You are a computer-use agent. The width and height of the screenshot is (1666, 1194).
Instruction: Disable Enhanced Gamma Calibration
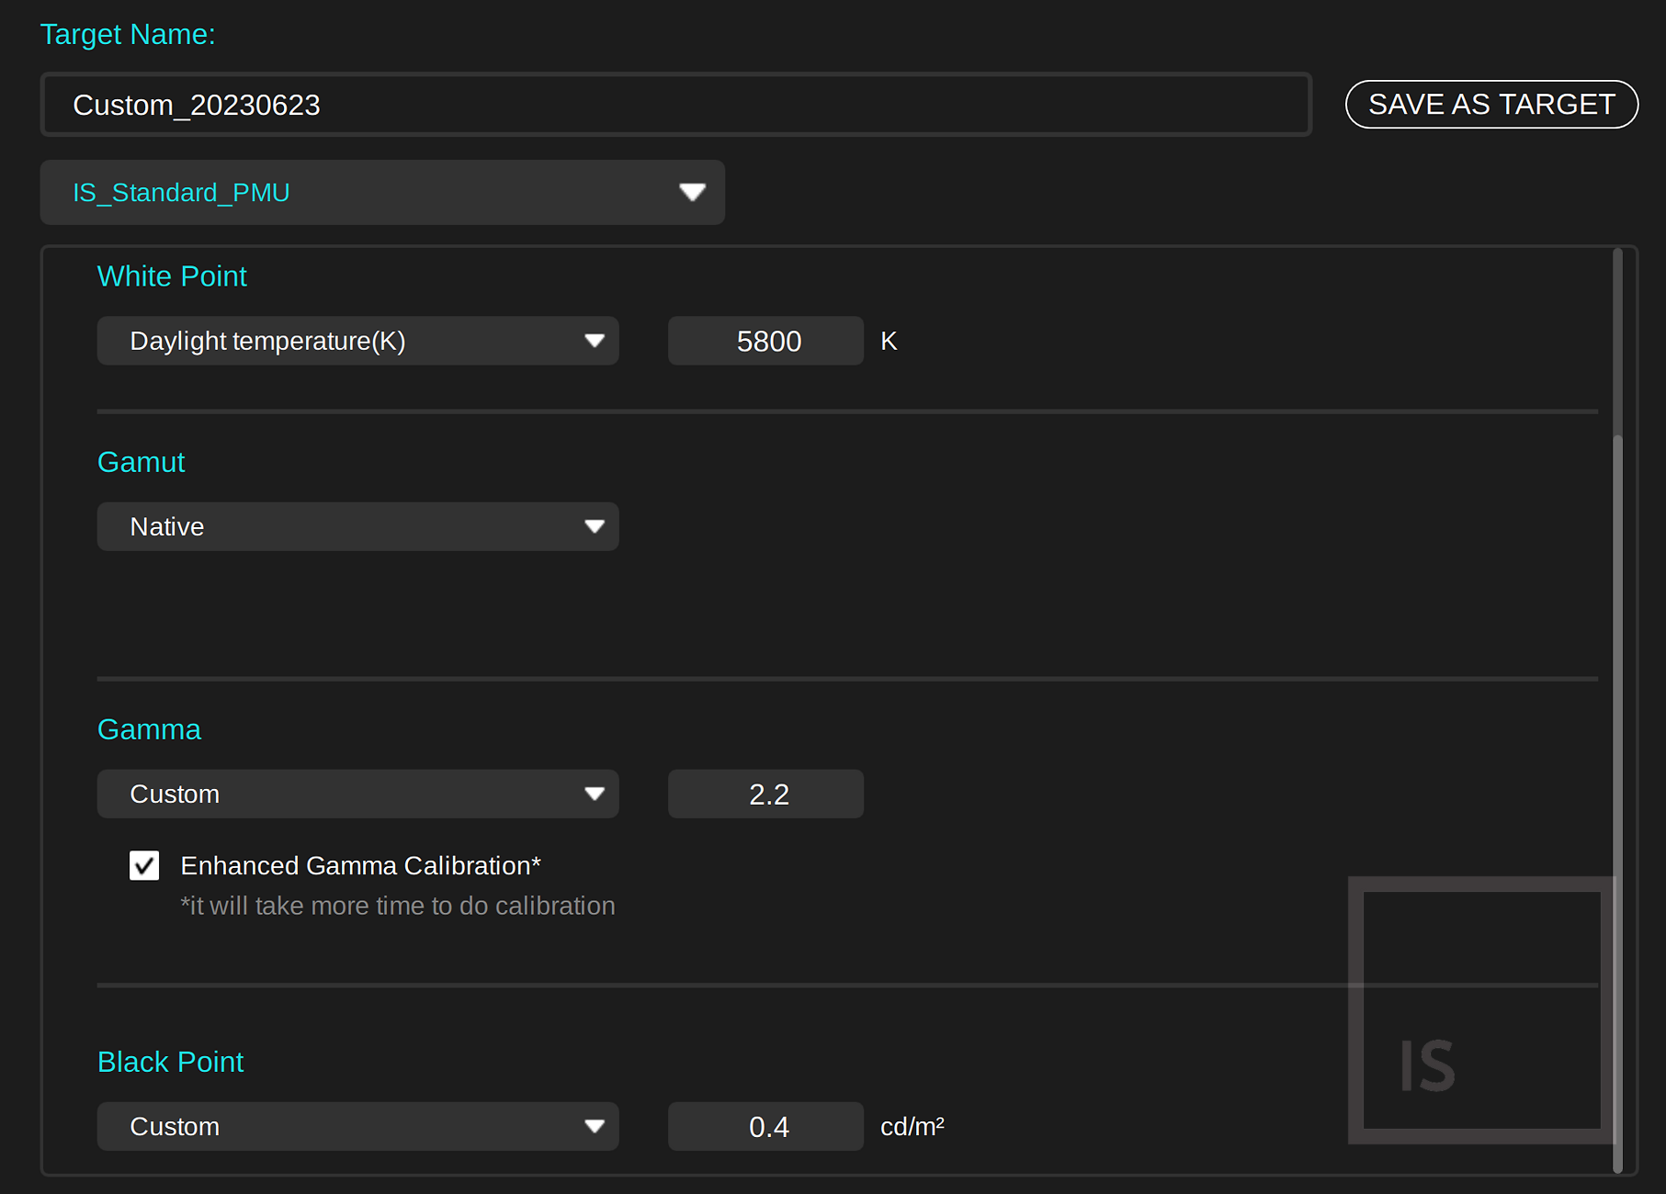tap(144, 864)
